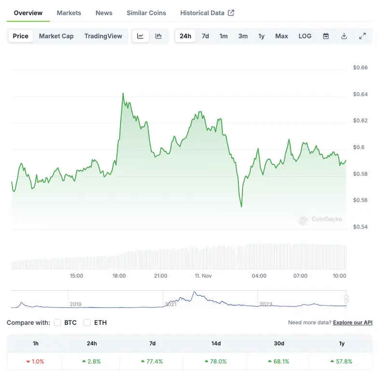Click the 2023 label in navigator
The height and width of the screenshot is (376, 386).
(x=266, y=304)
